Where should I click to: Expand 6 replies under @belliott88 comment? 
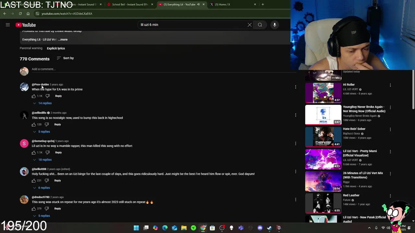(x=41, y=188)
